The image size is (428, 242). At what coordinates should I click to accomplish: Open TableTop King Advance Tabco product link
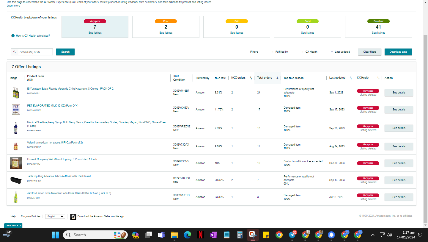click(59, 176)
